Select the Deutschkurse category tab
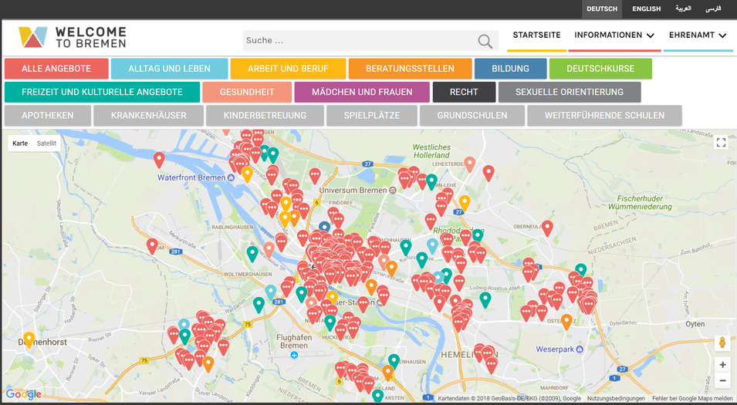Viewport: 737px width, 405px height. pos(600,69)
